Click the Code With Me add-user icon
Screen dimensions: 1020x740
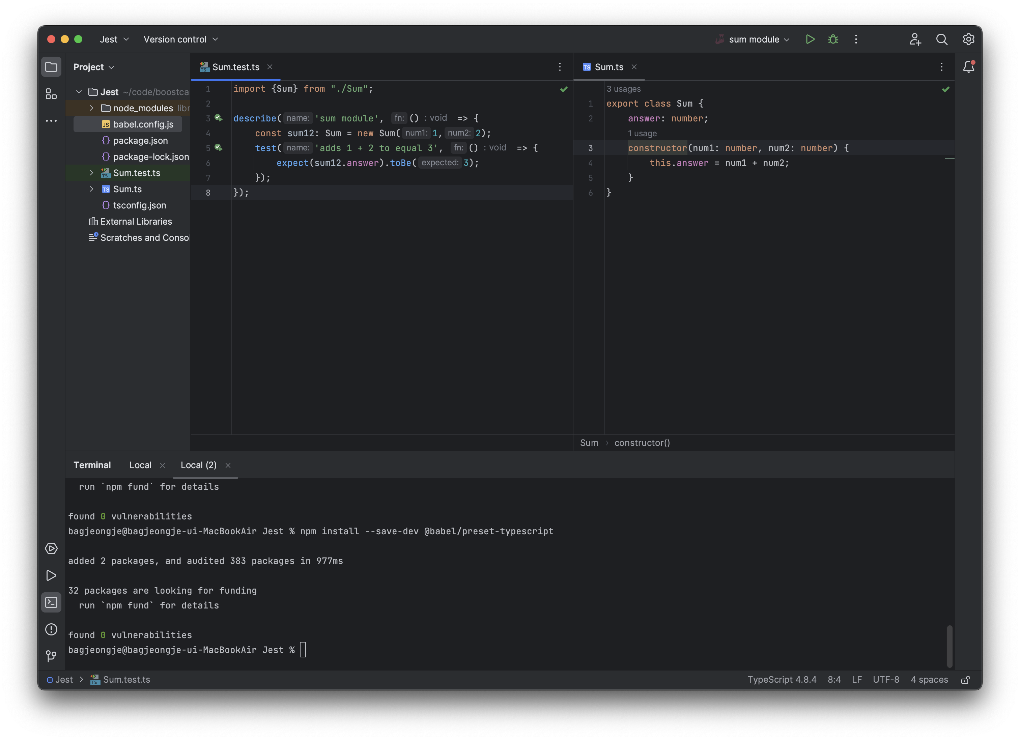[x=915, y=39]
